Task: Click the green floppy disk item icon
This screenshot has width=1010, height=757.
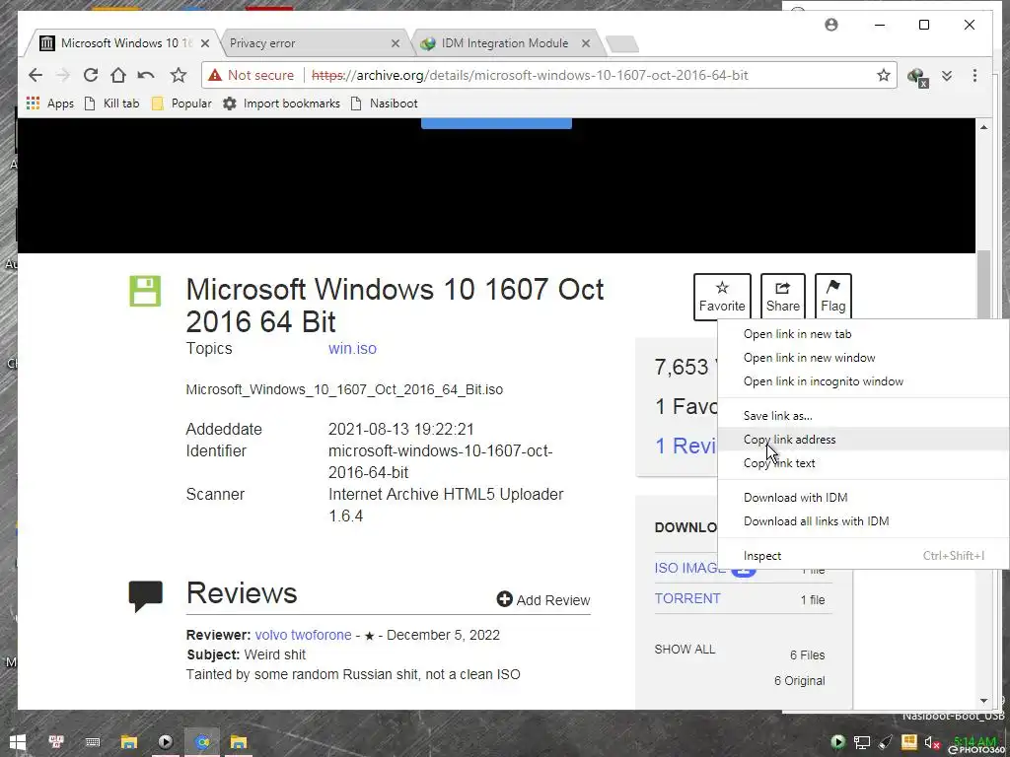Action: pyautogui.click(x=145, y=291)
